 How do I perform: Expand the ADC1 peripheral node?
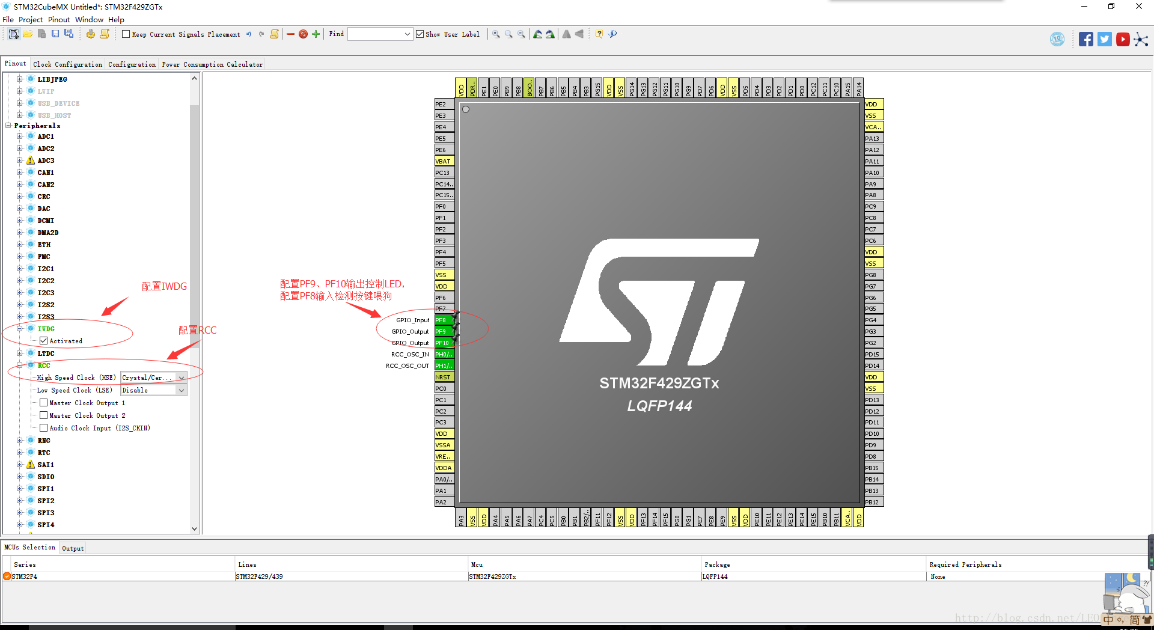(20, 136)
